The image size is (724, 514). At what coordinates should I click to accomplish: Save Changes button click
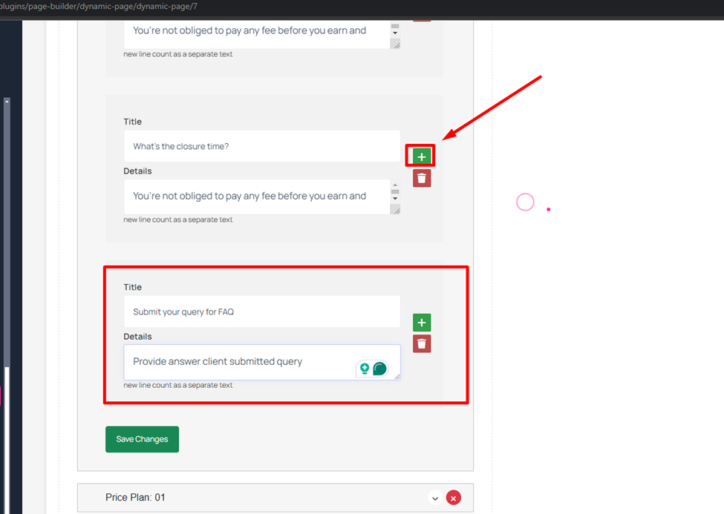point(143,439)
